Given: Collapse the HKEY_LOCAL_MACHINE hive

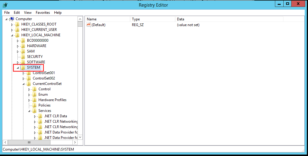Looking at the screenshot, I should point(12,35).
